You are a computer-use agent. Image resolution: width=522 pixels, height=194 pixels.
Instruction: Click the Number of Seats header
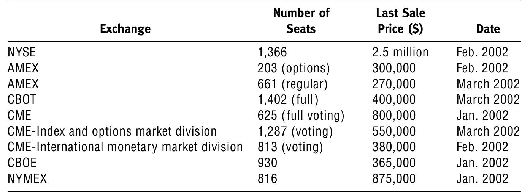pyautogui.click(x=301, y=21)
